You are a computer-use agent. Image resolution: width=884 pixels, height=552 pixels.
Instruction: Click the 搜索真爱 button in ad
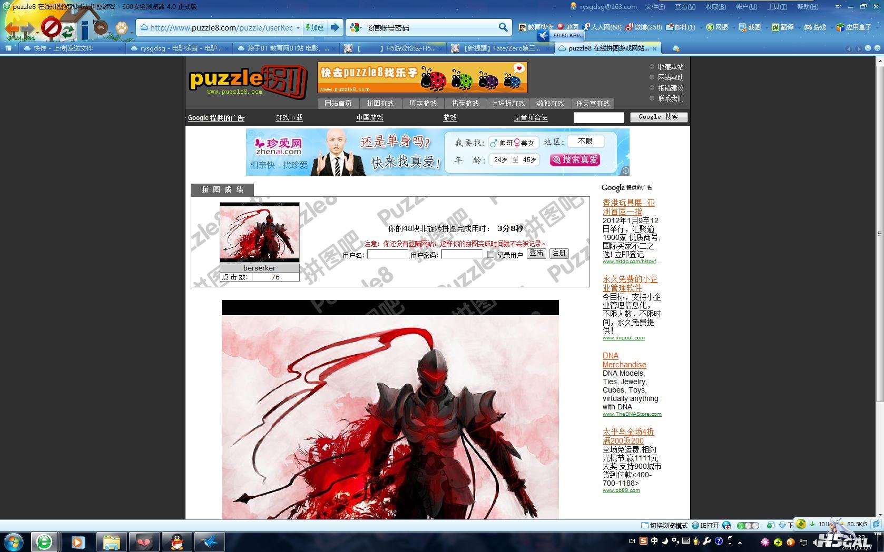575,159
